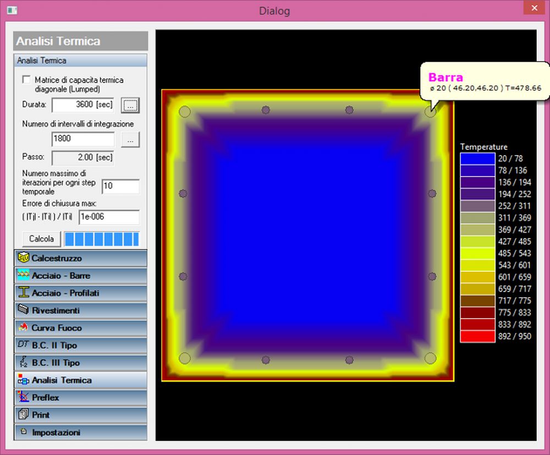Click the Print documents icon
The width and height of the screenshot is (550, 455).
[24, 414]
